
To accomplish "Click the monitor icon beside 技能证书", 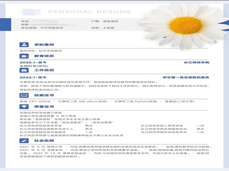I will tap(24, 96).
